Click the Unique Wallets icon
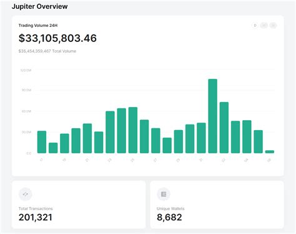296x234 pixels. coord(164,194)
